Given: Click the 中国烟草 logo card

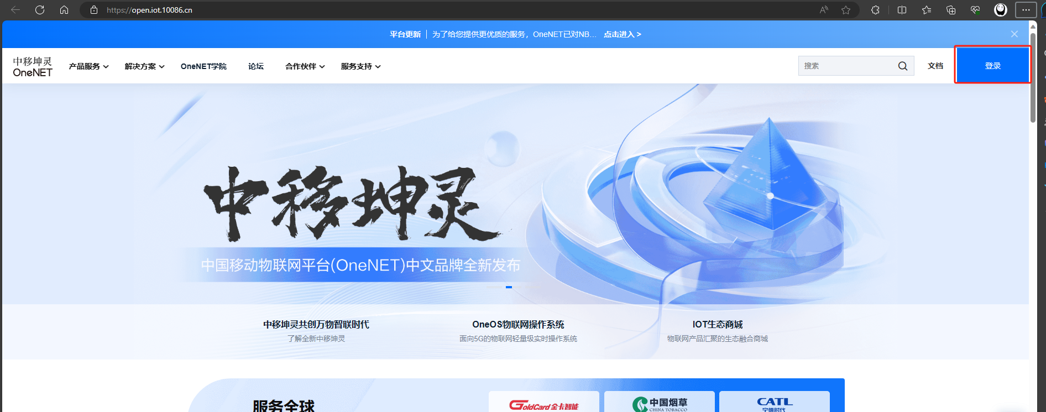Looking at the screenshot, I should click(660, 402).
